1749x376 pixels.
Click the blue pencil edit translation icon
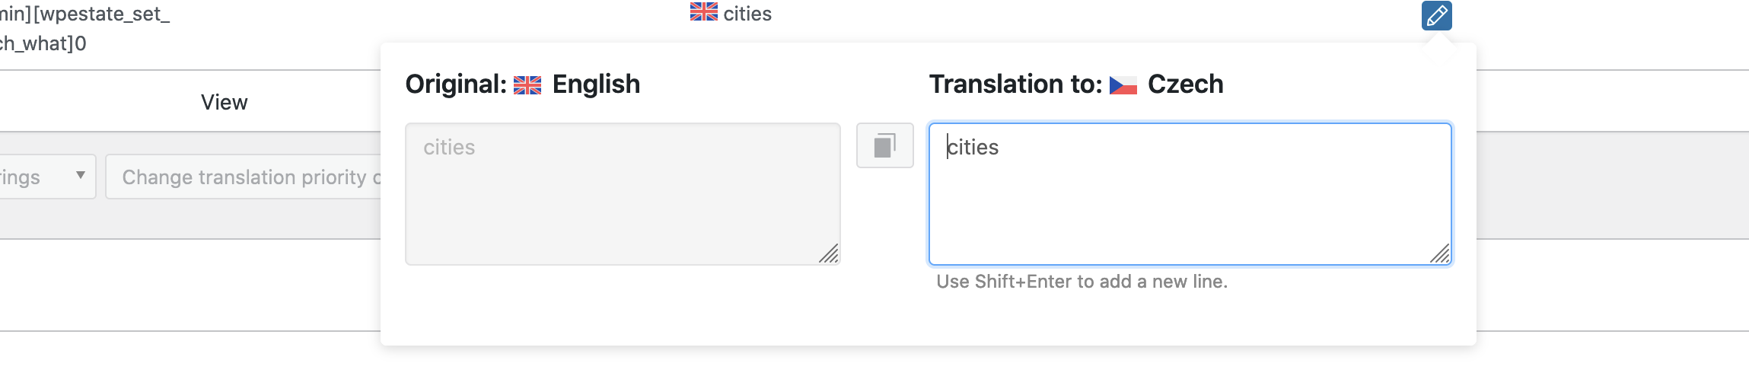pyautogui.click(x=1436, y=15)
